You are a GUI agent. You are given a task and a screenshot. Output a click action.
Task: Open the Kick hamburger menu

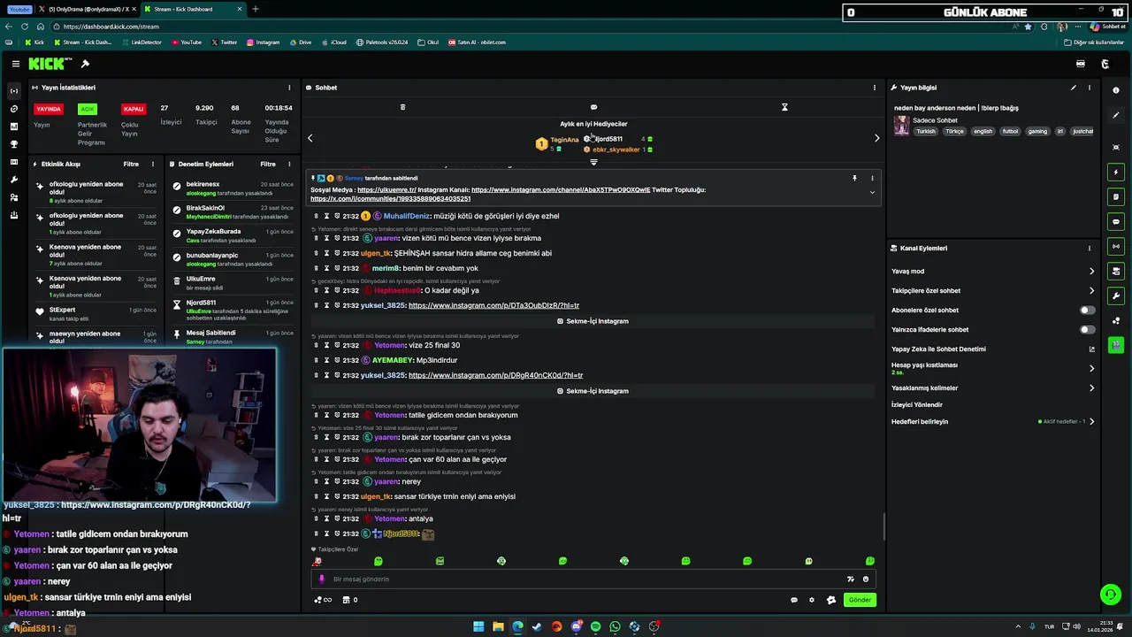(15, 64)
